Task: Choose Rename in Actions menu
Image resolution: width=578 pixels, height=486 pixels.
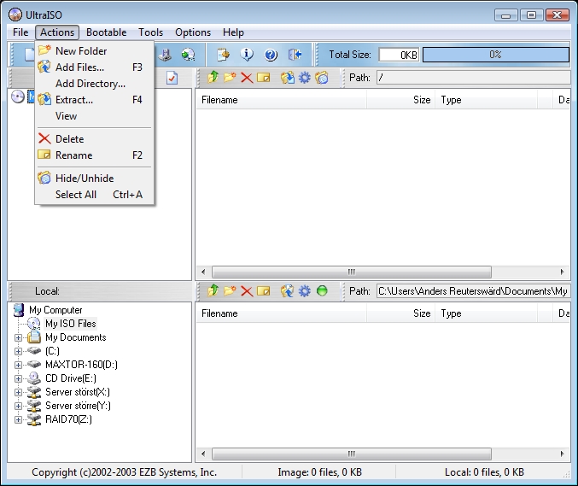Action: click(x=95, y=155)
